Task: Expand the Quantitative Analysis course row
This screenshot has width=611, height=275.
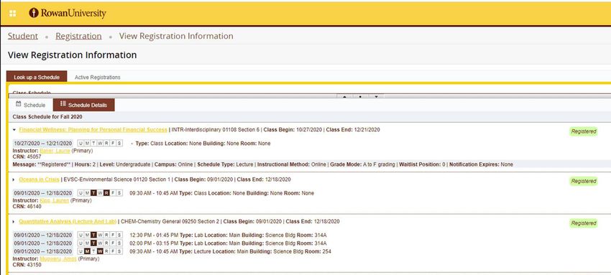Action: 14,222
